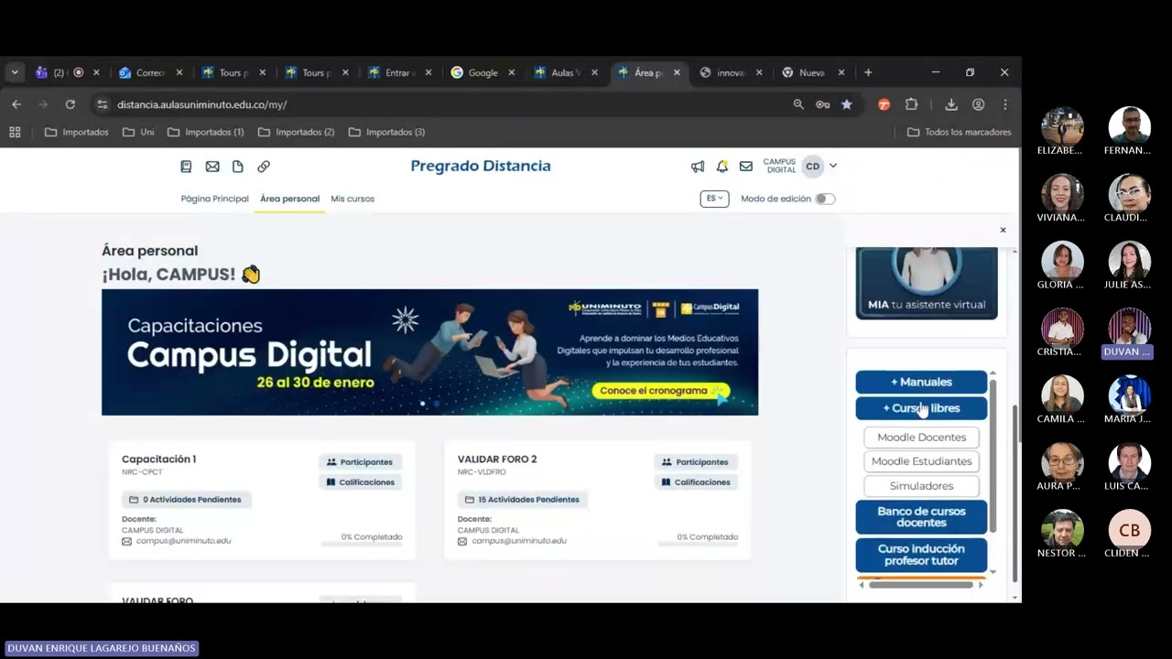The image size is (1172, 659).
Task: Open MIA tu asistente virtual card
Action: click(x=927, y=283)
